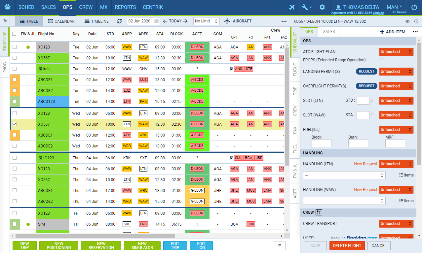Open the REPORTS menu

pyautogui.click(x=125, y=7)
